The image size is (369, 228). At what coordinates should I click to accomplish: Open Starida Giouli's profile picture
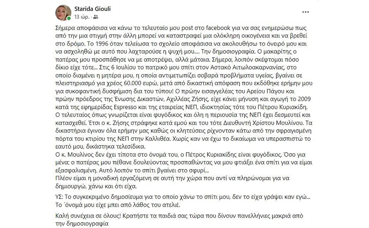click(x=62, y=13)
